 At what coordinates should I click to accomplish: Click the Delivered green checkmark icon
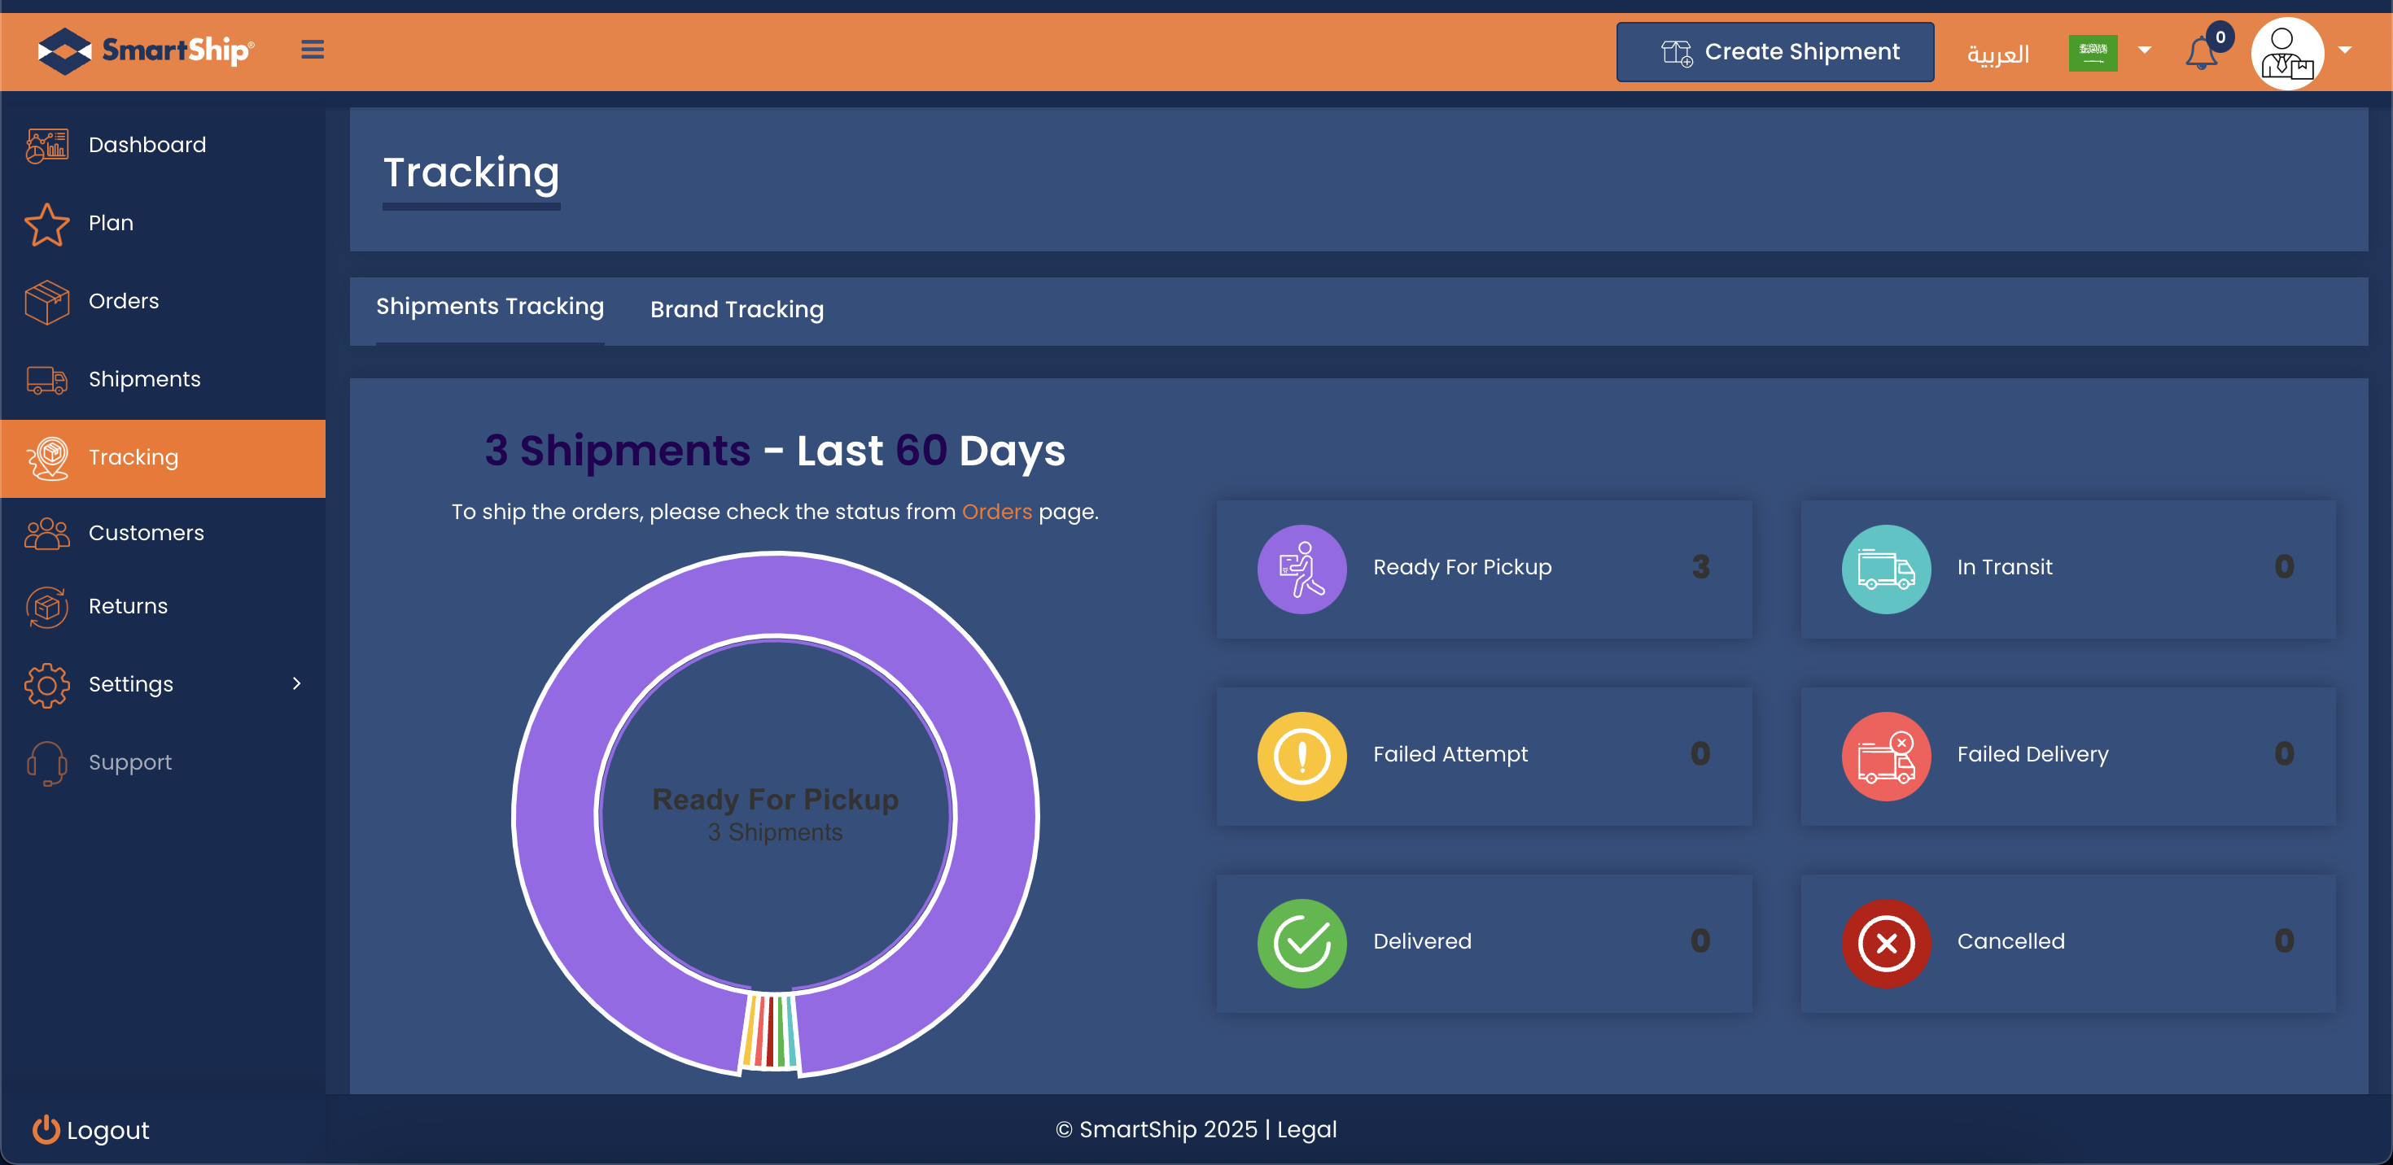tap(1301, 942)
